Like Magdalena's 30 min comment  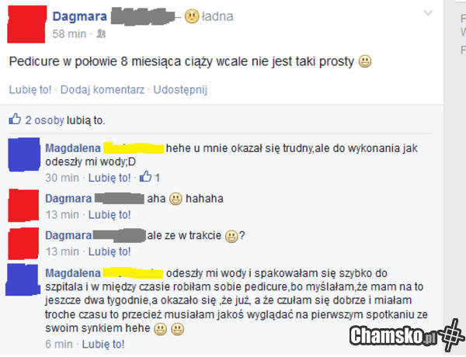coord(110,178)
